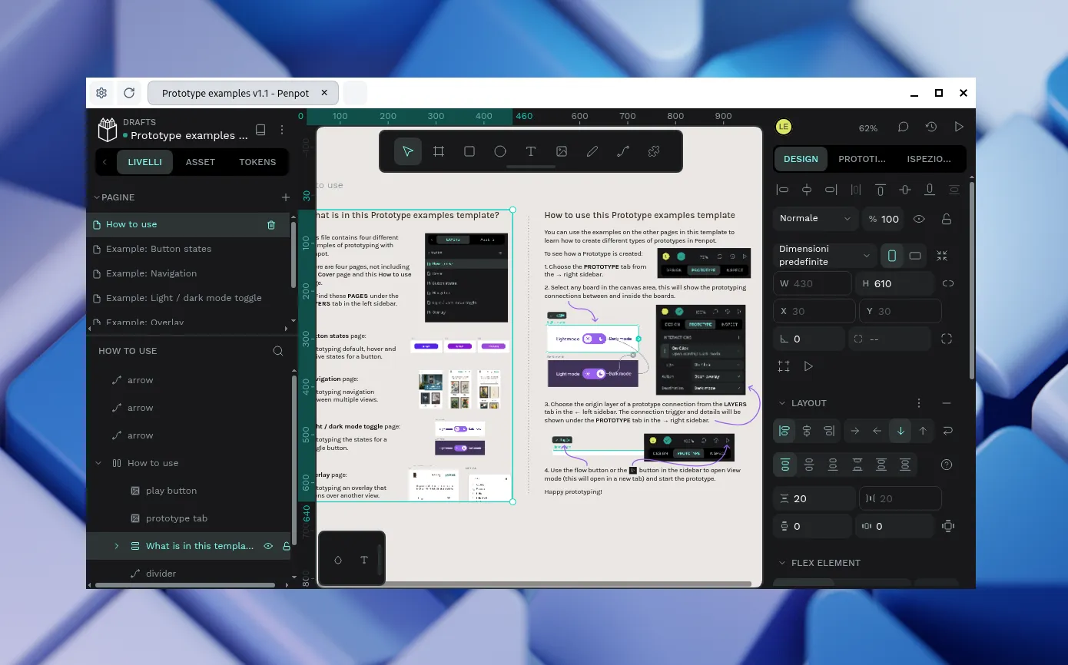Select the Board tool
Screen dimensions: 1068x665
click(x=439, y=151)
